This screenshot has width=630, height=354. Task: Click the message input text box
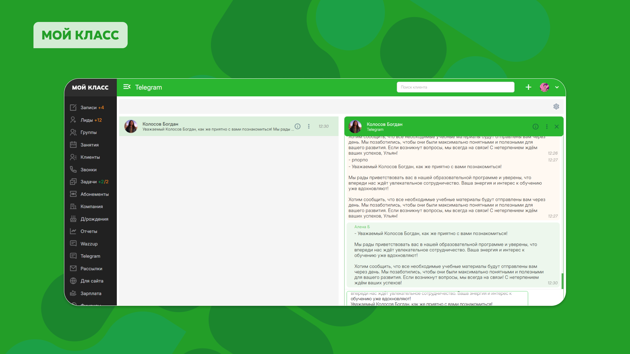pyautogui.click(x=437, y=299)
